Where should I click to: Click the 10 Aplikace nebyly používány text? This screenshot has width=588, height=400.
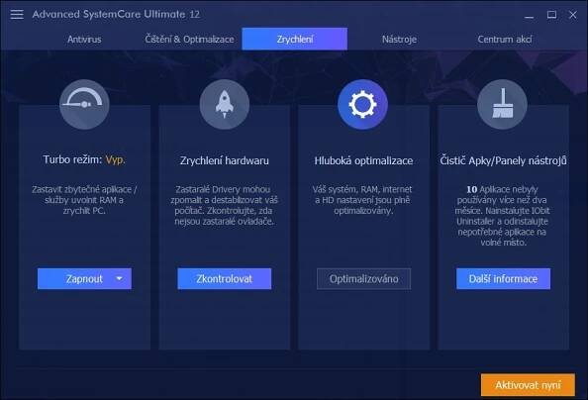503,216
